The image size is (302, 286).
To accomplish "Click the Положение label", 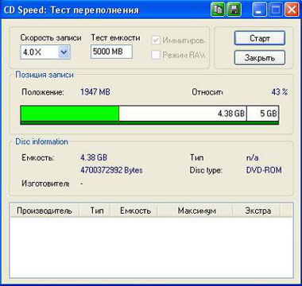I will 43,92.
